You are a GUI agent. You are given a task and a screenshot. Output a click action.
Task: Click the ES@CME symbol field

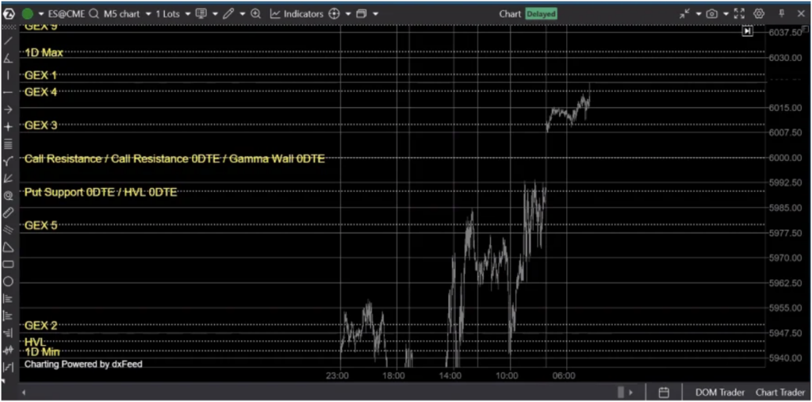point(67,14)
